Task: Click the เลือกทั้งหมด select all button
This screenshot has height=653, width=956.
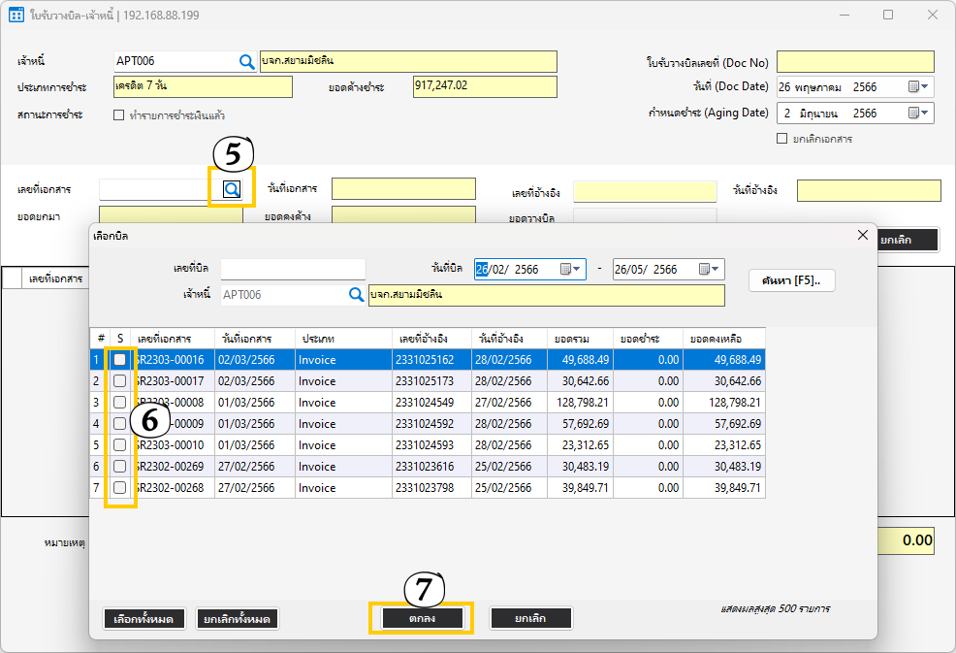Action: (x=144, y=619)
